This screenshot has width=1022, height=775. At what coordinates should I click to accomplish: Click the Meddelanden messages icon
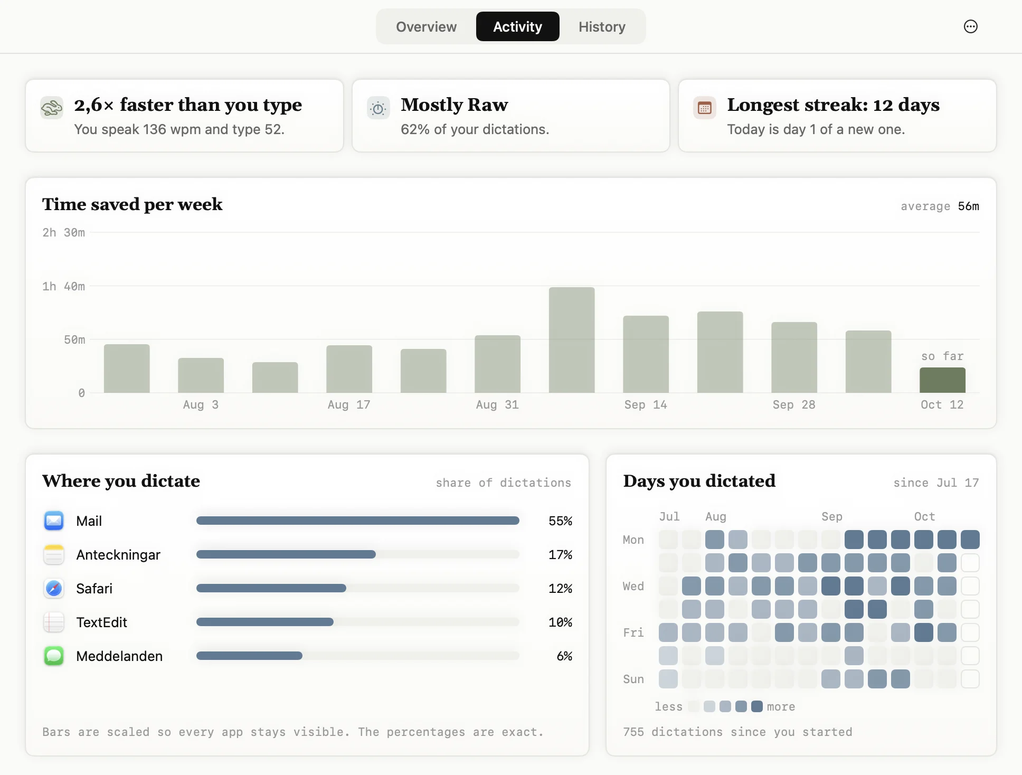point(54,656)
